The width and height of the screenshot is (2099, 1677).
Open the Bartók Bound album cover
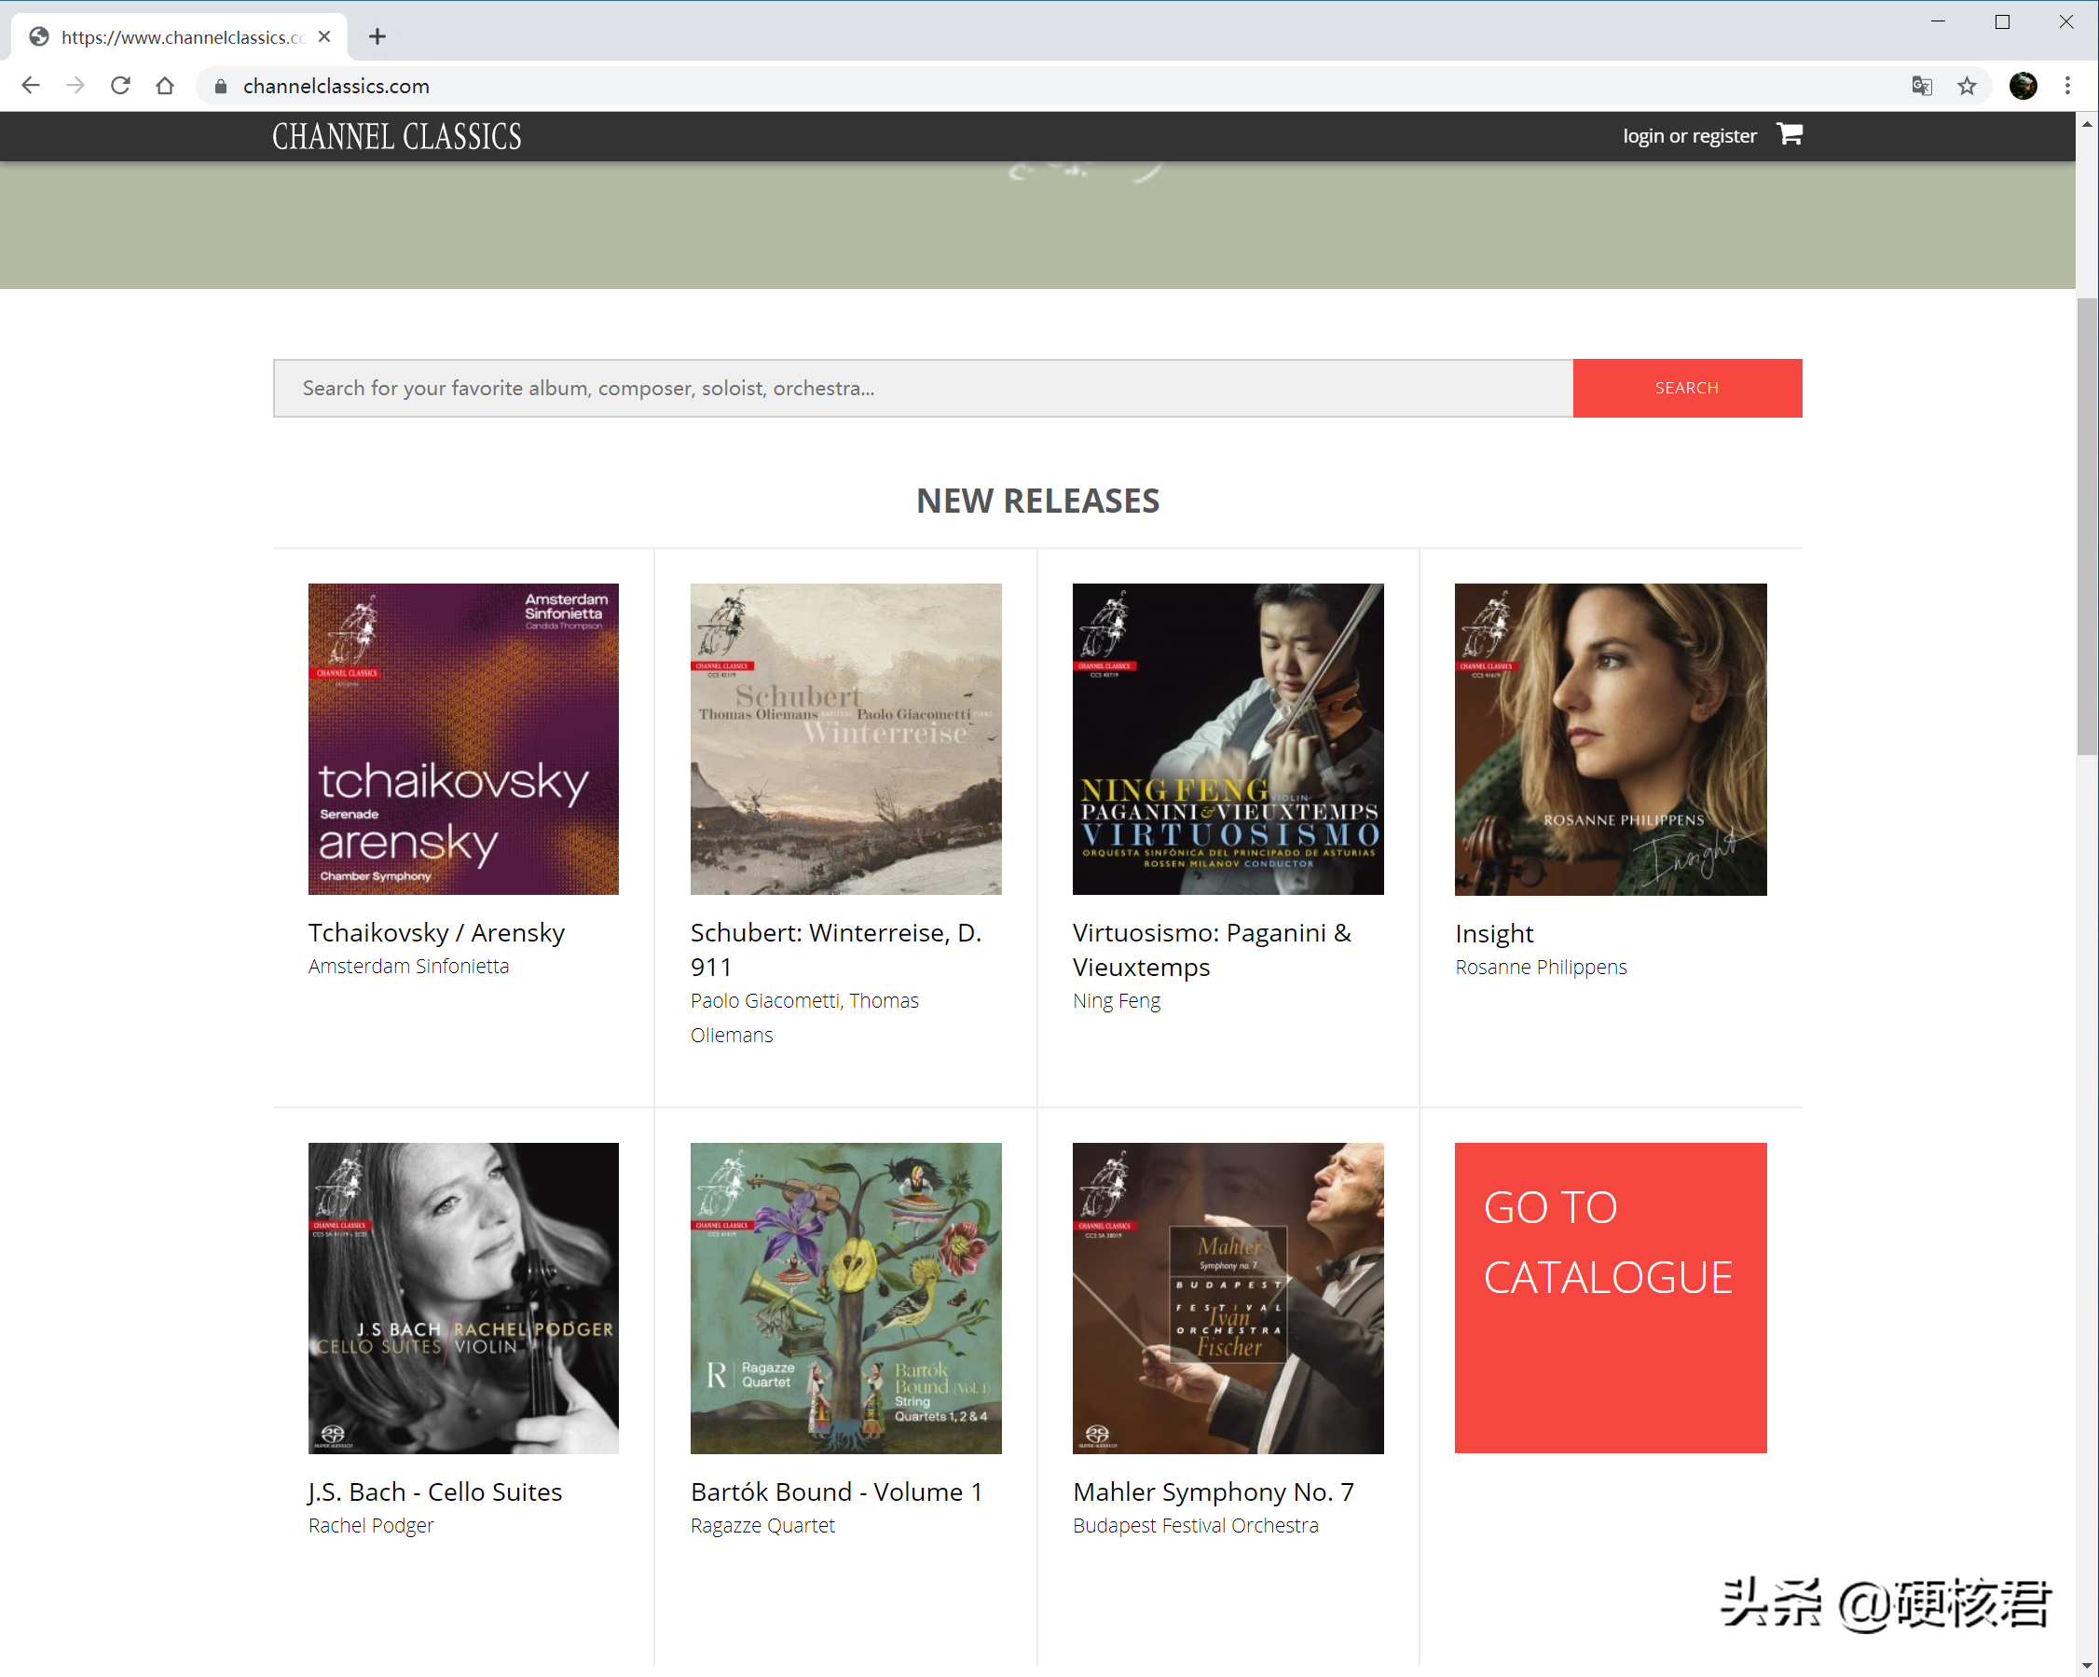846,1299
